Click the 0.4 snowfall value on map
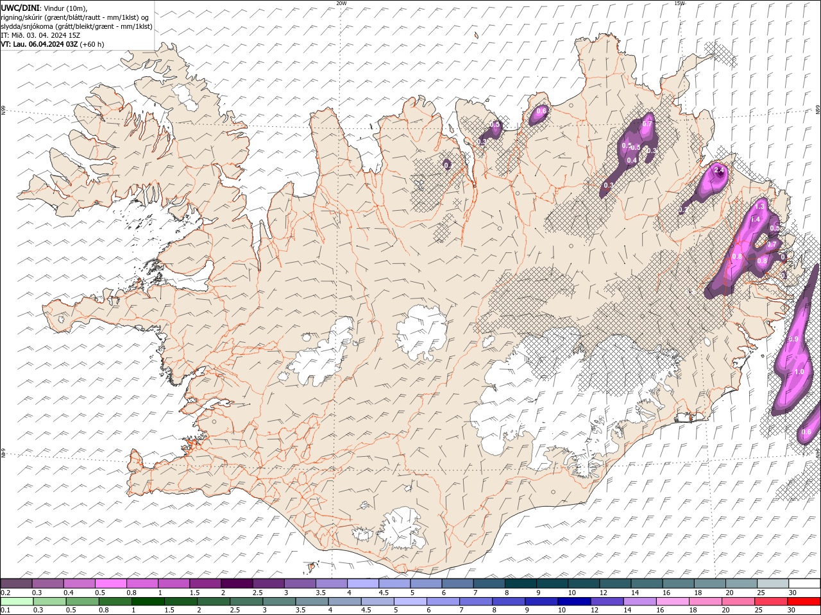The width and height of the screenshot is (821, 615). pyautogui.click(x=631, y=160)
